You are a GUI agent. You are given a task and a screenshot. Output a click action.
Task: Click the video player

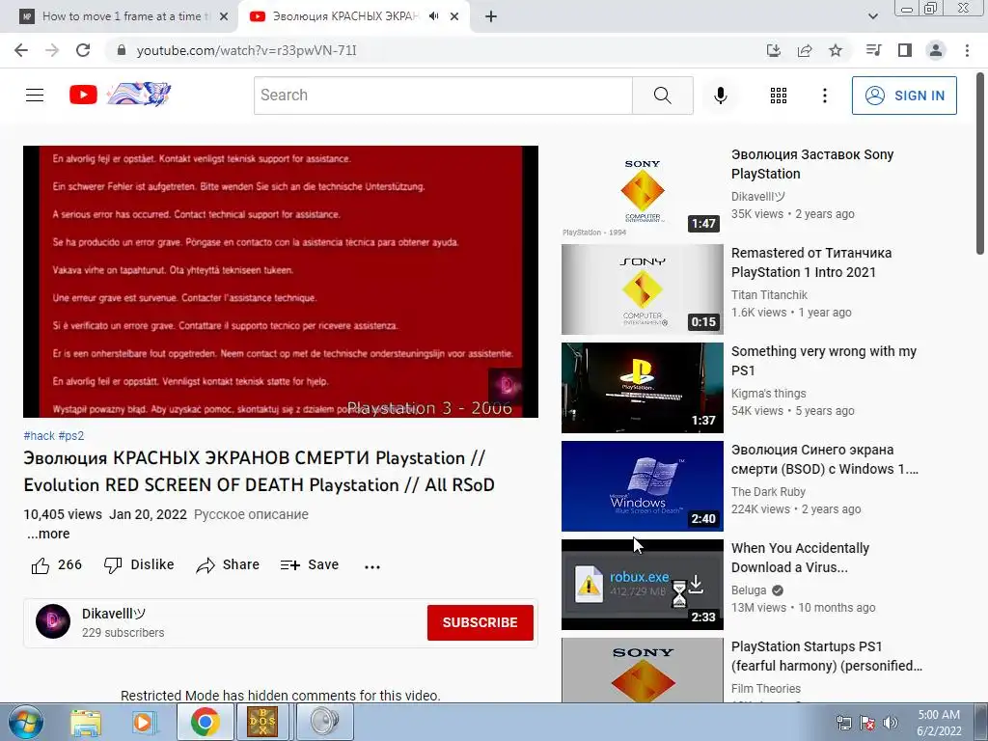point(281,282)
